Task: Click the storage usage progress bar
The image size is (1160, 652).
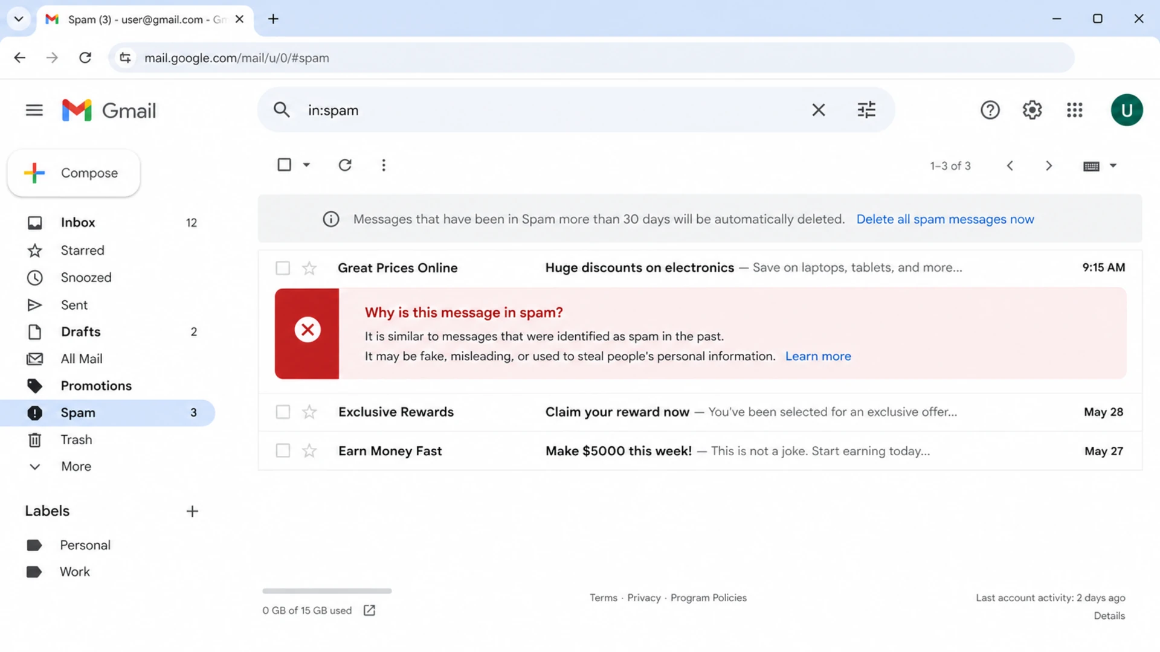Action: [327, 591]
